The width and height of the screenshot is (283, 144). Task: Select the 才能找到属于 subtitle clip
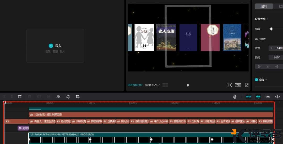(x=139, y=121)
